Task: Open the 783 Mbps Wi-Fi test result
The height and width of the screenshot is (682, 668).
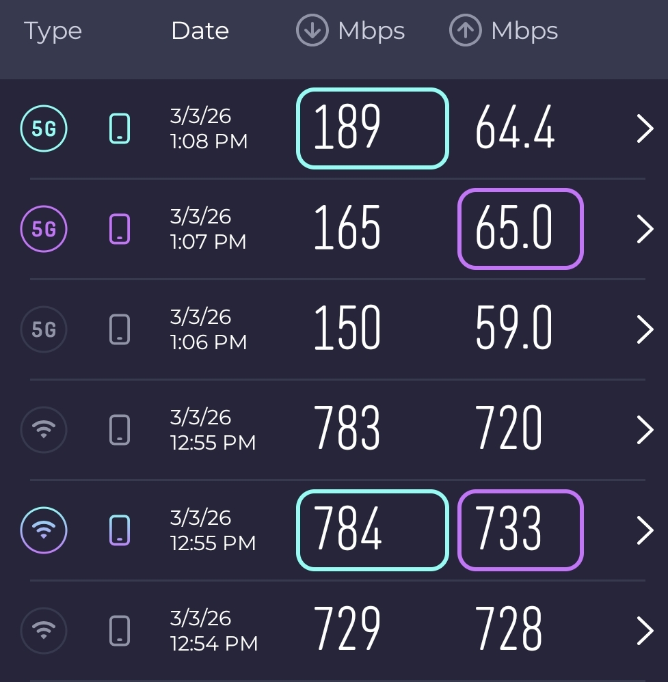Action: (347, 430)
